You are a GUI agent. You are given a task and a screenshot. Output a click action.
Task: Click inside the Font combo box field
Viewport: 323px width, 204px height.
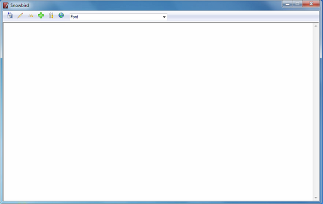pyautogui.click(x=118, y=17)
